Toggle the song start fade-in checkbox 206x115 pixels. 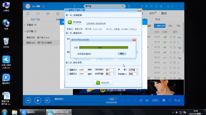68,70
